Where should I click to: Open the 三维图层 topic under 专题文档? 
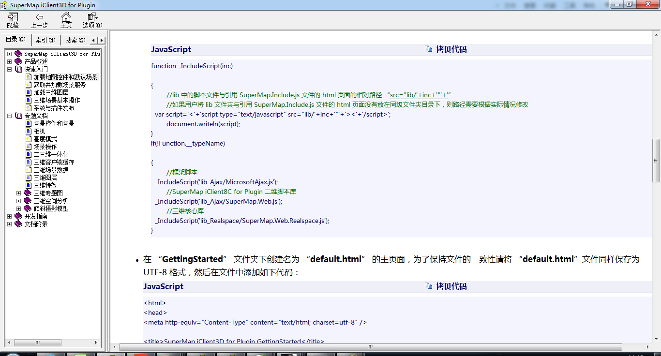(45, 178)
